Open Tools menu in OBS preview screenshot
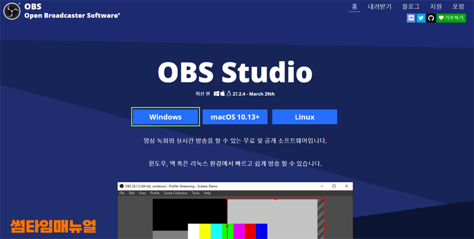This screenshot has height=239, width=474. point(196,193)
